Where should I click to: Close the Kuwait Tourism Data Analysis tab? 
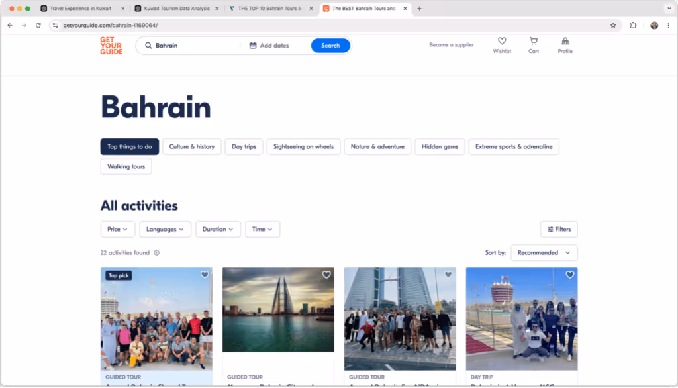pos(217,8)
